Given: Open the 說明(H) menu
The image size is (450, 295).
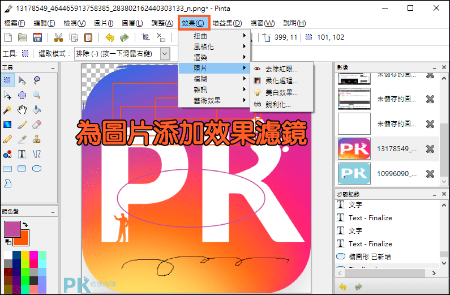Looking at the screenshot, I should [x=294, y=23].
